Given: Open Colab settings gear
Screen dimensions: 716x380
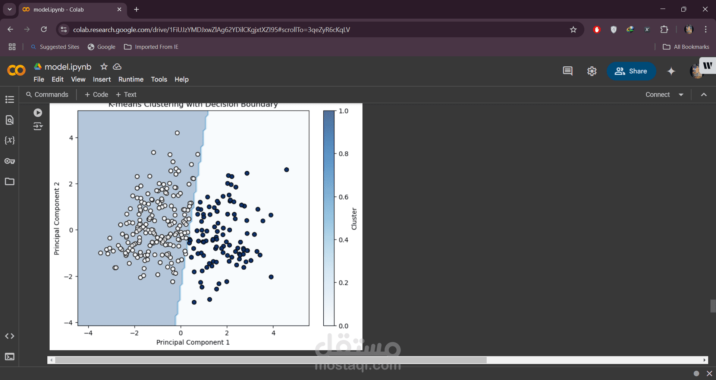Looking at the screenshot, I should click(x=592, y=71).
